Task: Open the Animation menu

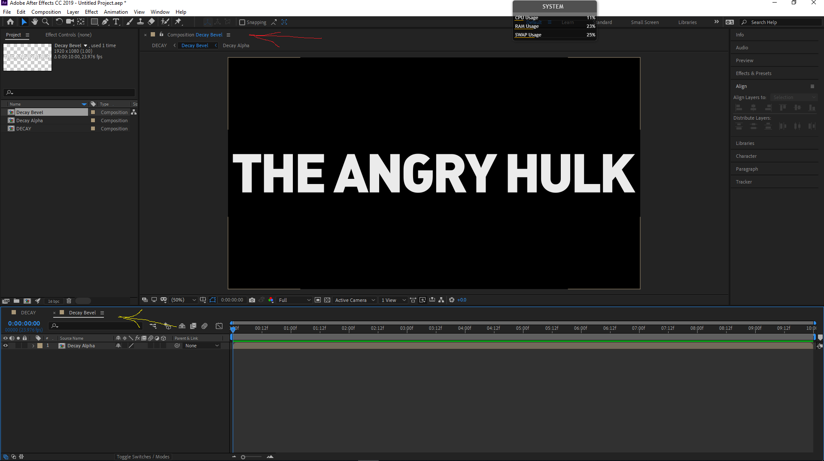Action: click(116, 12)
